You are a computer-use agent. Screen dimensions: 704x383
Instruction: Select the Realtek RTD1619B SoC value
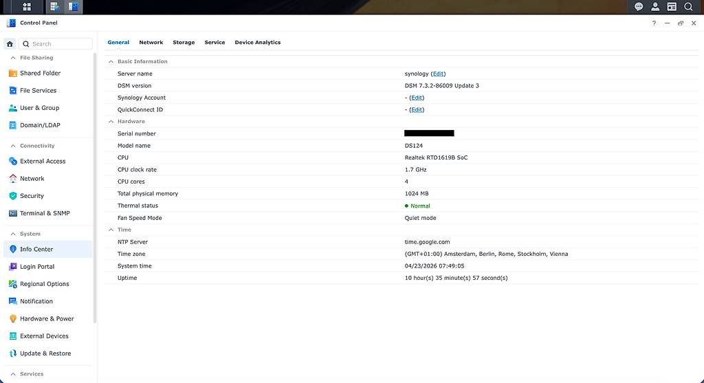click(x=436, y=157)
